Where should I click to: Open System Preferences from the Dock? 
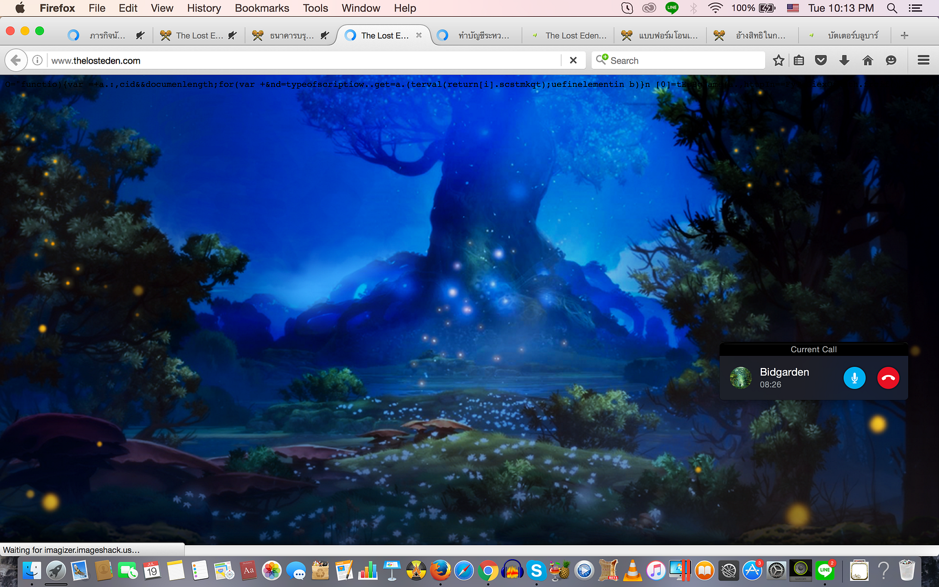coord(776,571)
